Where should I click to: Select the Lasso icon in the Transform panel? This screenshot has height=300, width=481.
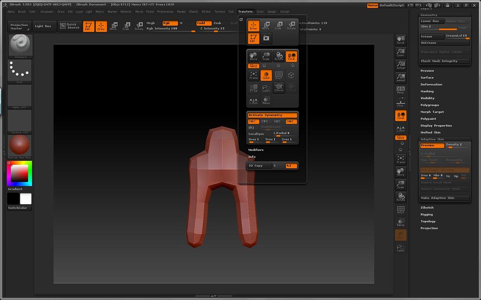(x=266, y=88)
